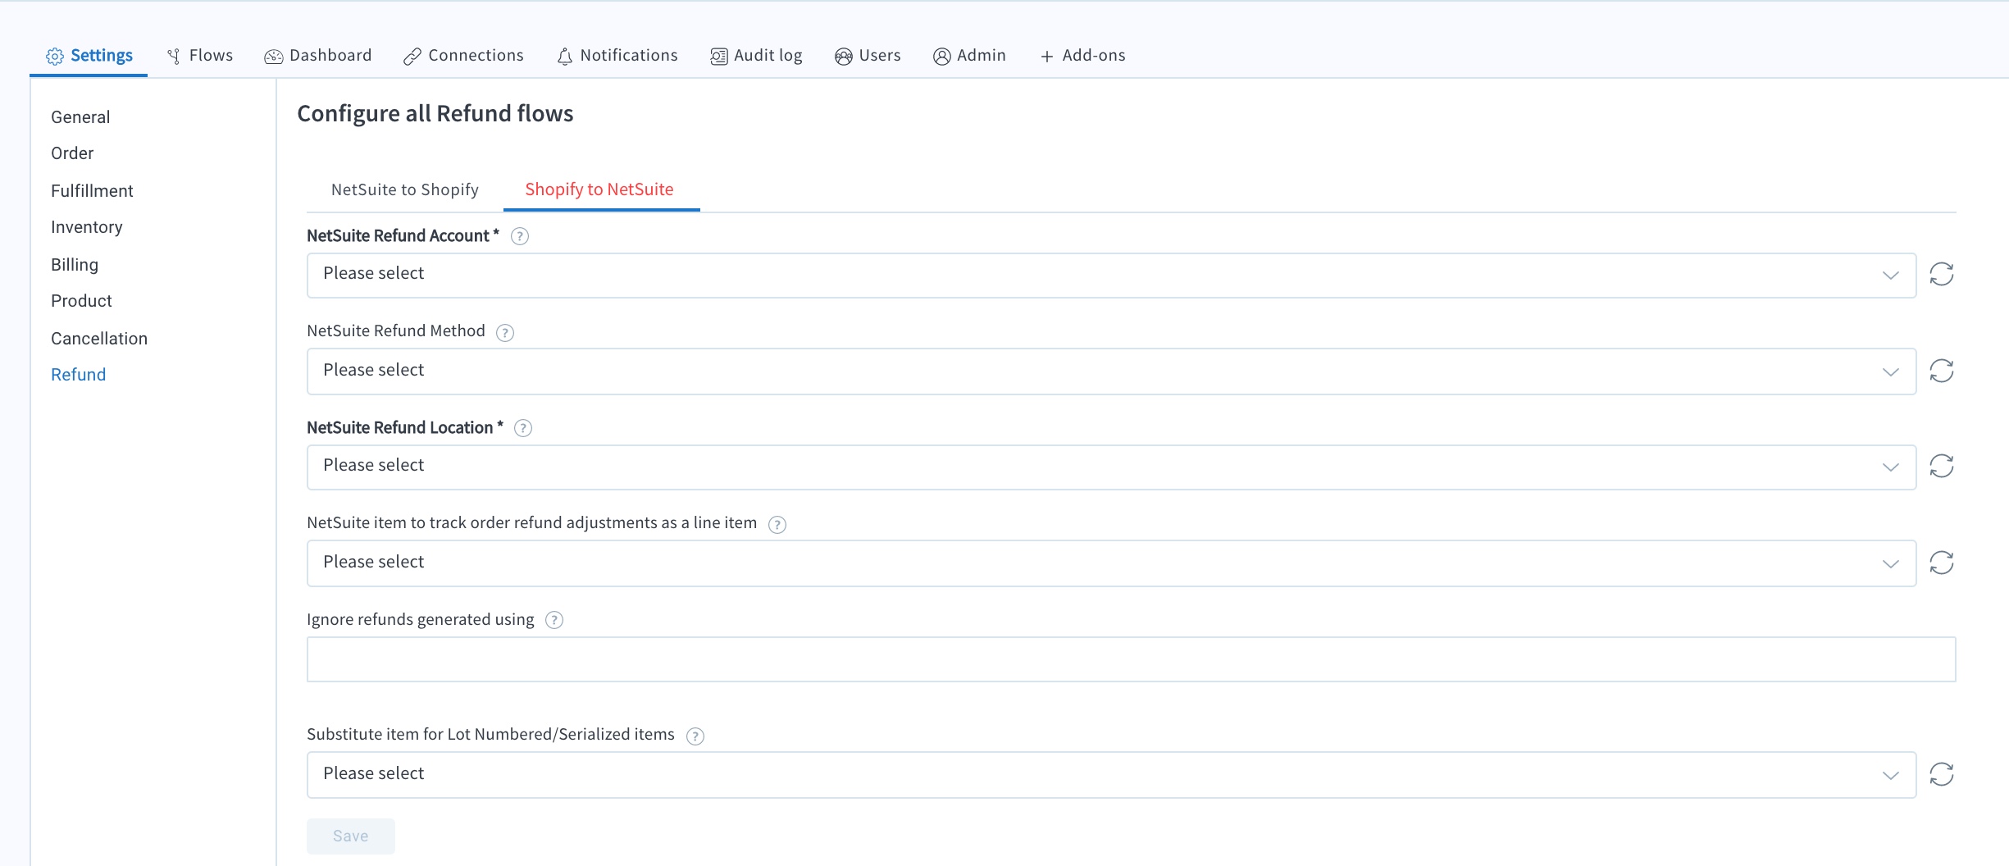Open the Add-ons tab
Viewport: 2009px width, 866px height.
(1082, 56)
